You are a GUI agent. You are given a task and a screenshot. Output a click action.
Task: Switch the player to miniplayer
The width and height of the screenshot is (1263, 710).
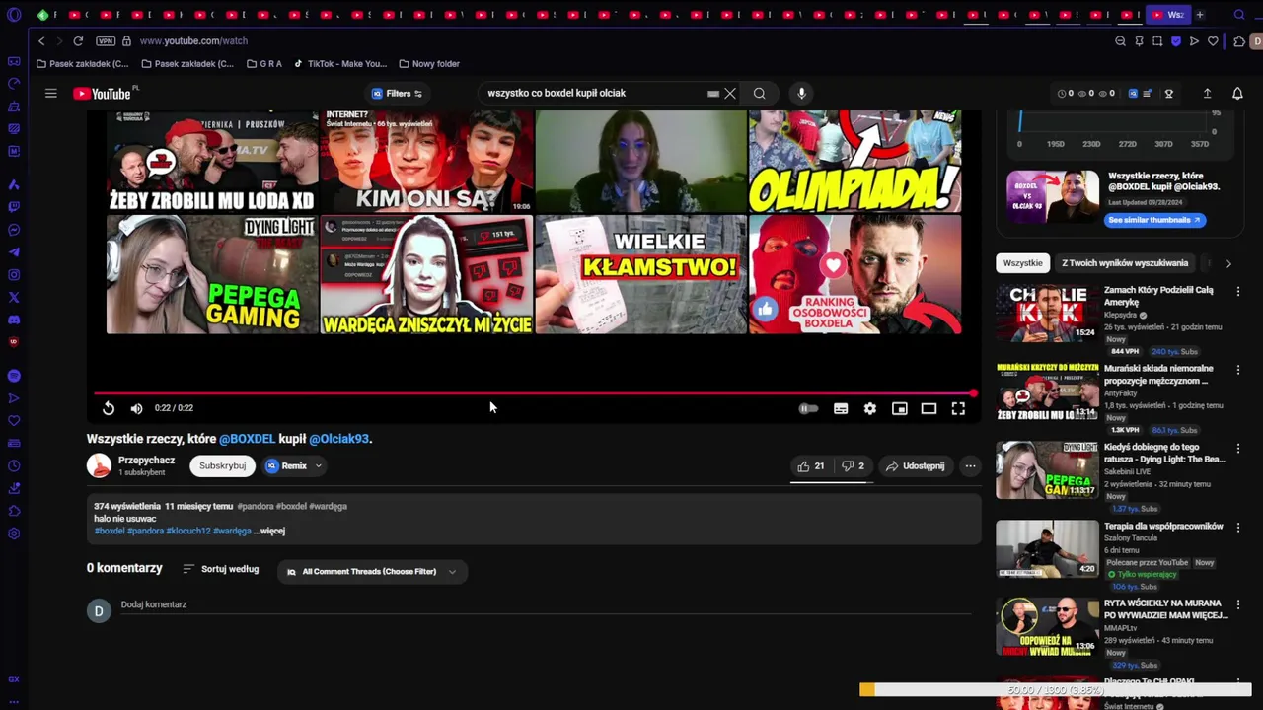[900, 408]
